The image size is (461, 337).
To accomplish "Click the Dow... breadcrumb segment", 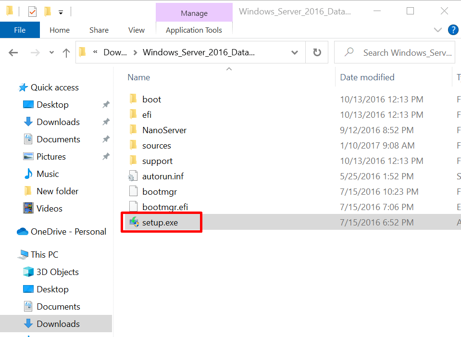I will coord(115,52).
